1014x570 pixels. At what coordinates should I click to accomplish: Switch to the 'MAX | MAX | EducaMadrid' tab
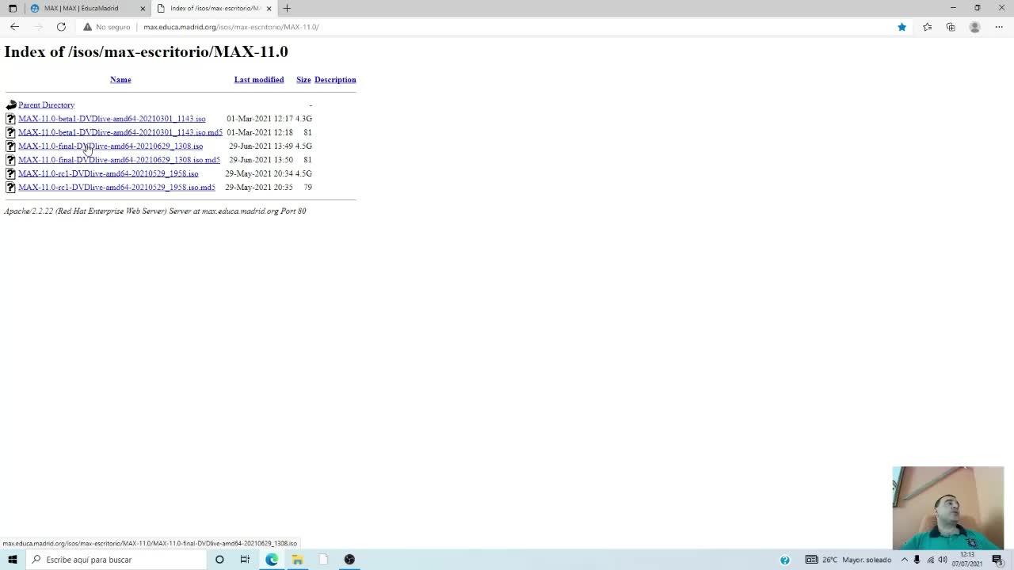[x=87, y=8]
